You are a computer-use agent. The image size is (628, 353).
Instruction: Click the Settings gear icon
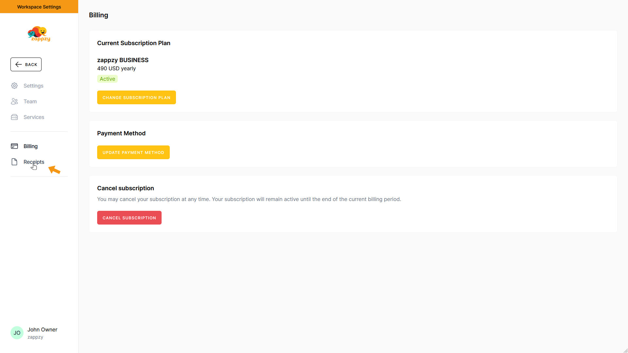pyautogui.click(x=14, y=86)
